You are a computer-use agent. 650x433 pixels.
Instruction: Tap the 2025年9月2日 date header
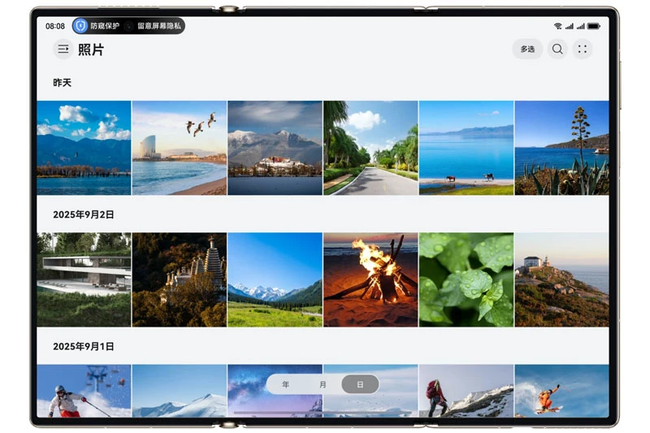point(84,214)
